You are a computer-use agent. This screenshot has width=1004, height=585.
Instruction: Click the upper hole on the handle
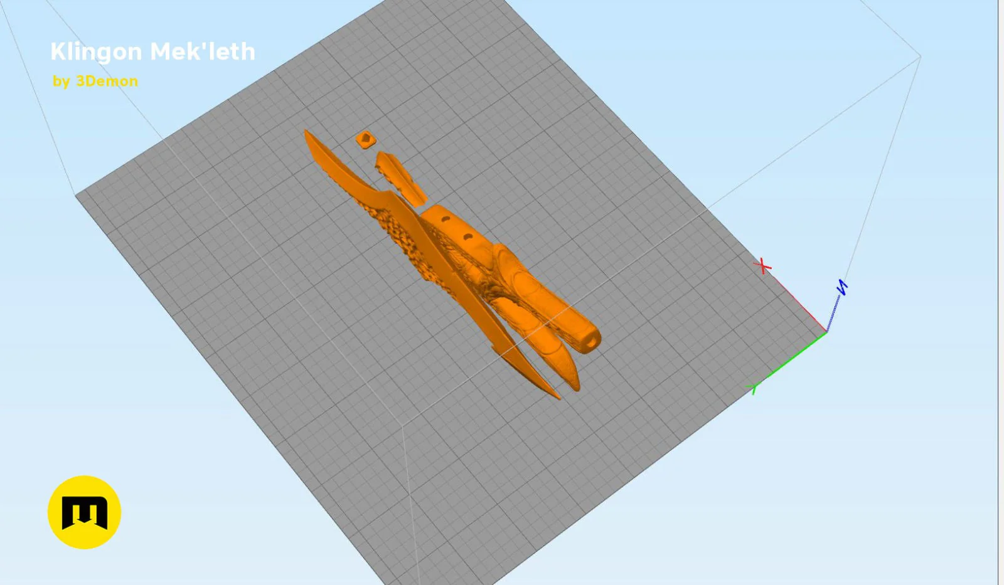click(x=446, y=219)
